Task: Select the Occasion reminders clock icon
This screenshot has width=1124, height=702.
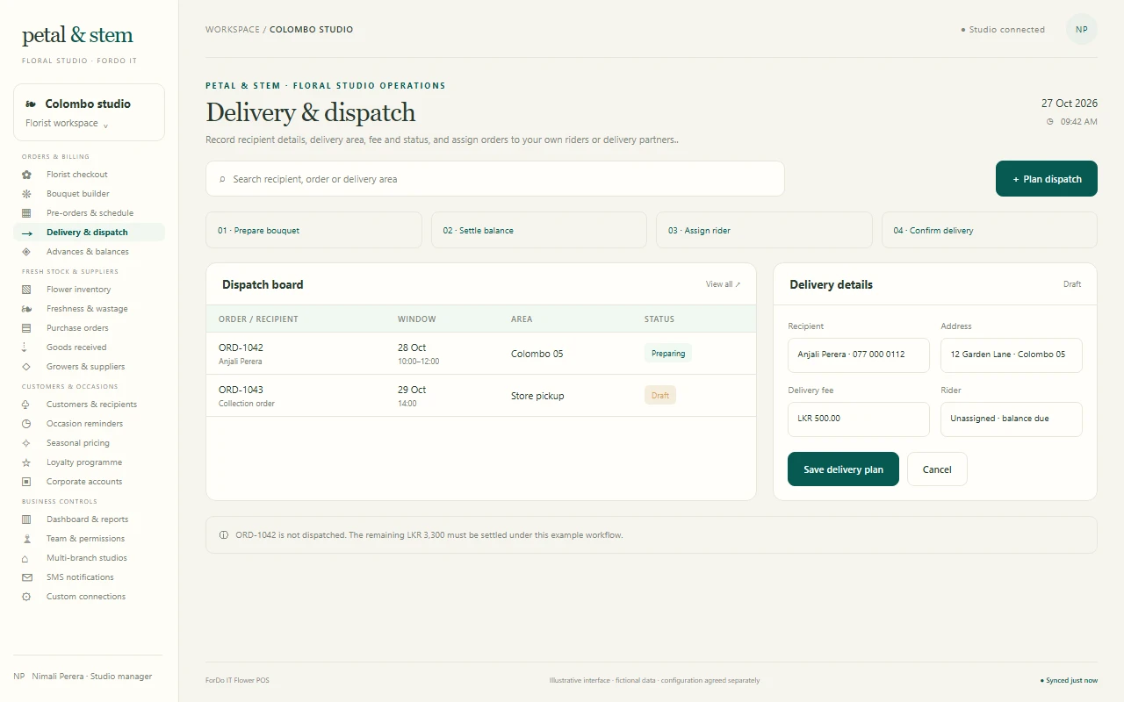Action: coord(26,424)
